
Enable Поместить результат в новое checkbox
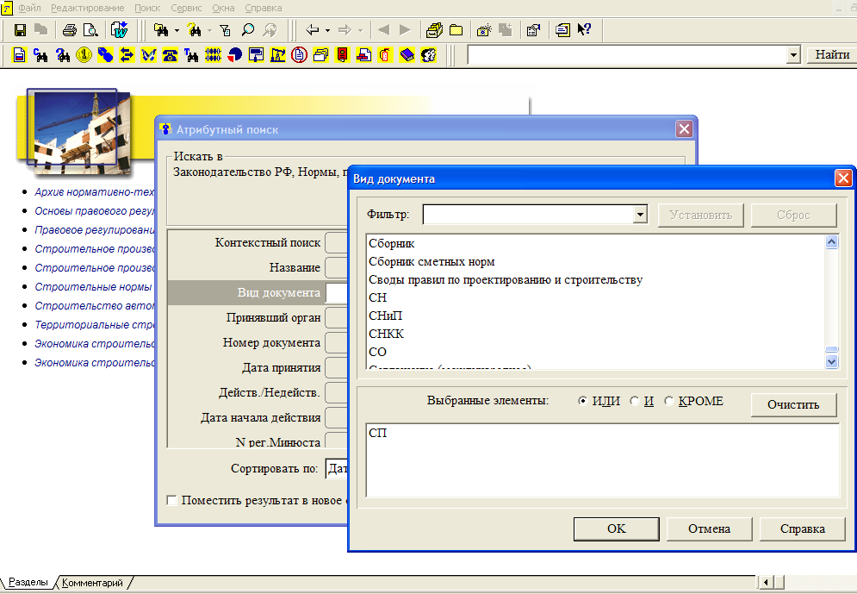point(171,501)
